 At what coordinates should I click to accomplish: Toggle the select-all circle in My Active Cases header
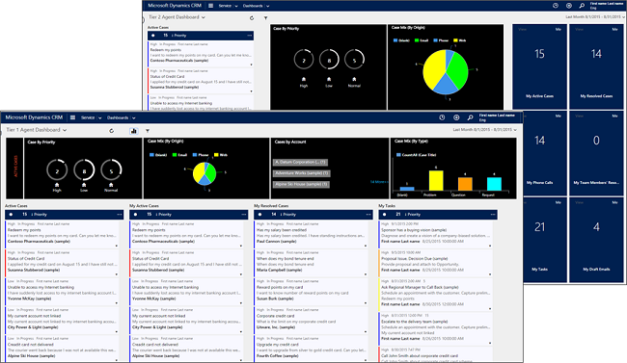[135, 215]
